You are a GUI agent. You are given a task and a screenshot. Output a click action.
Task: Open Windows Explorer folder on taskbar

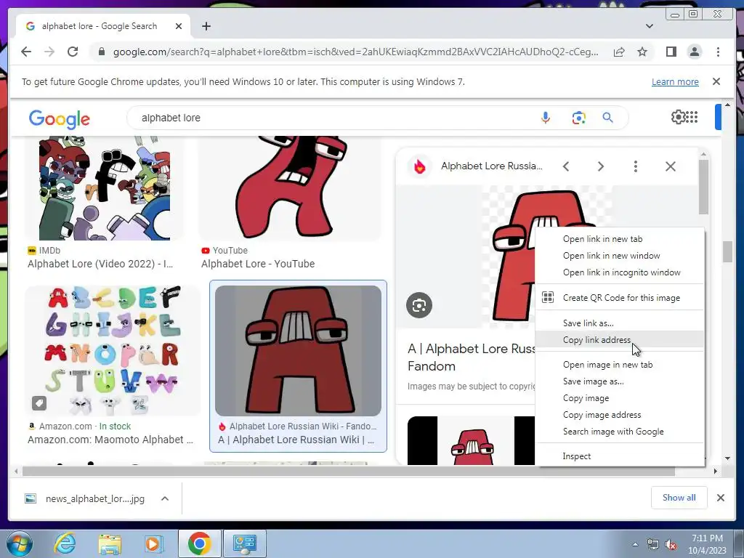tap(109, 543)
